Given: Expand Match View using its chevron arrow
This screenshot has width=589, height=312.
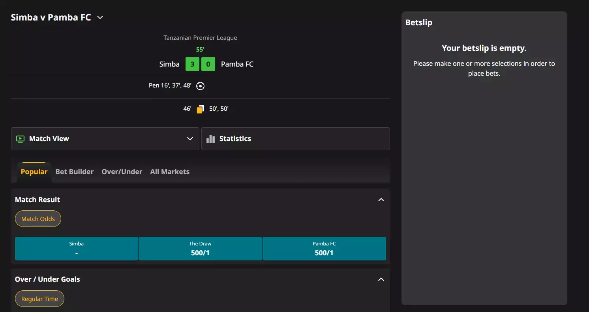Looking at the screenshot, I should tap(190, 139).
